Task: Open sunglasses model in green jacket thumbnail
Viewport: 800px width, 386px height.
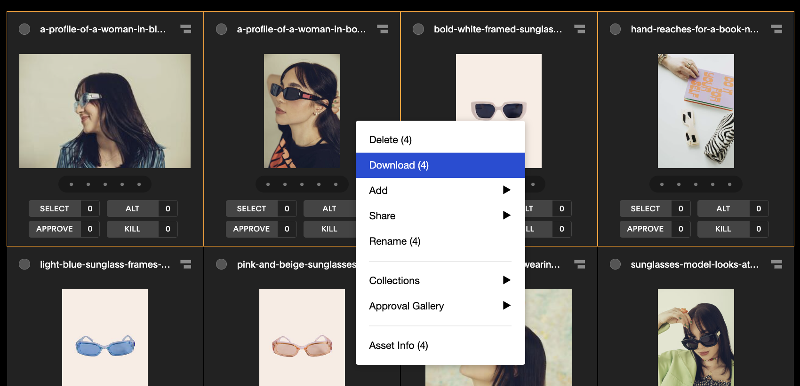Action: pos(696,338)
